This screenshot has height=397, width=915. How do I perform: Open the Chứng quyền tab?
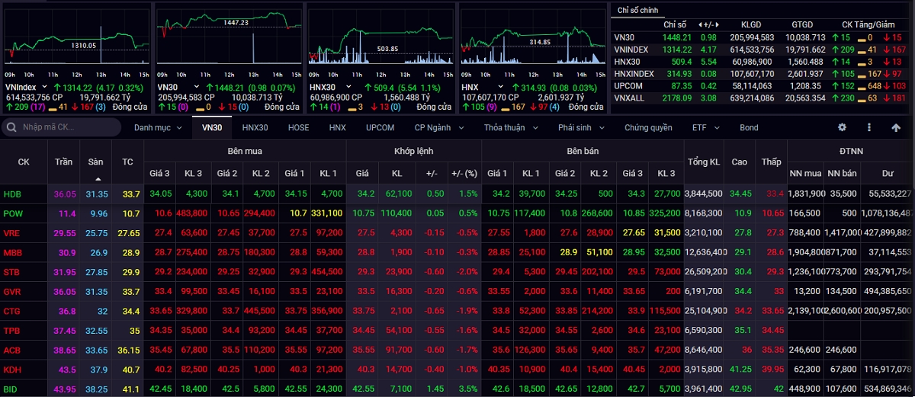pos(648,127)
